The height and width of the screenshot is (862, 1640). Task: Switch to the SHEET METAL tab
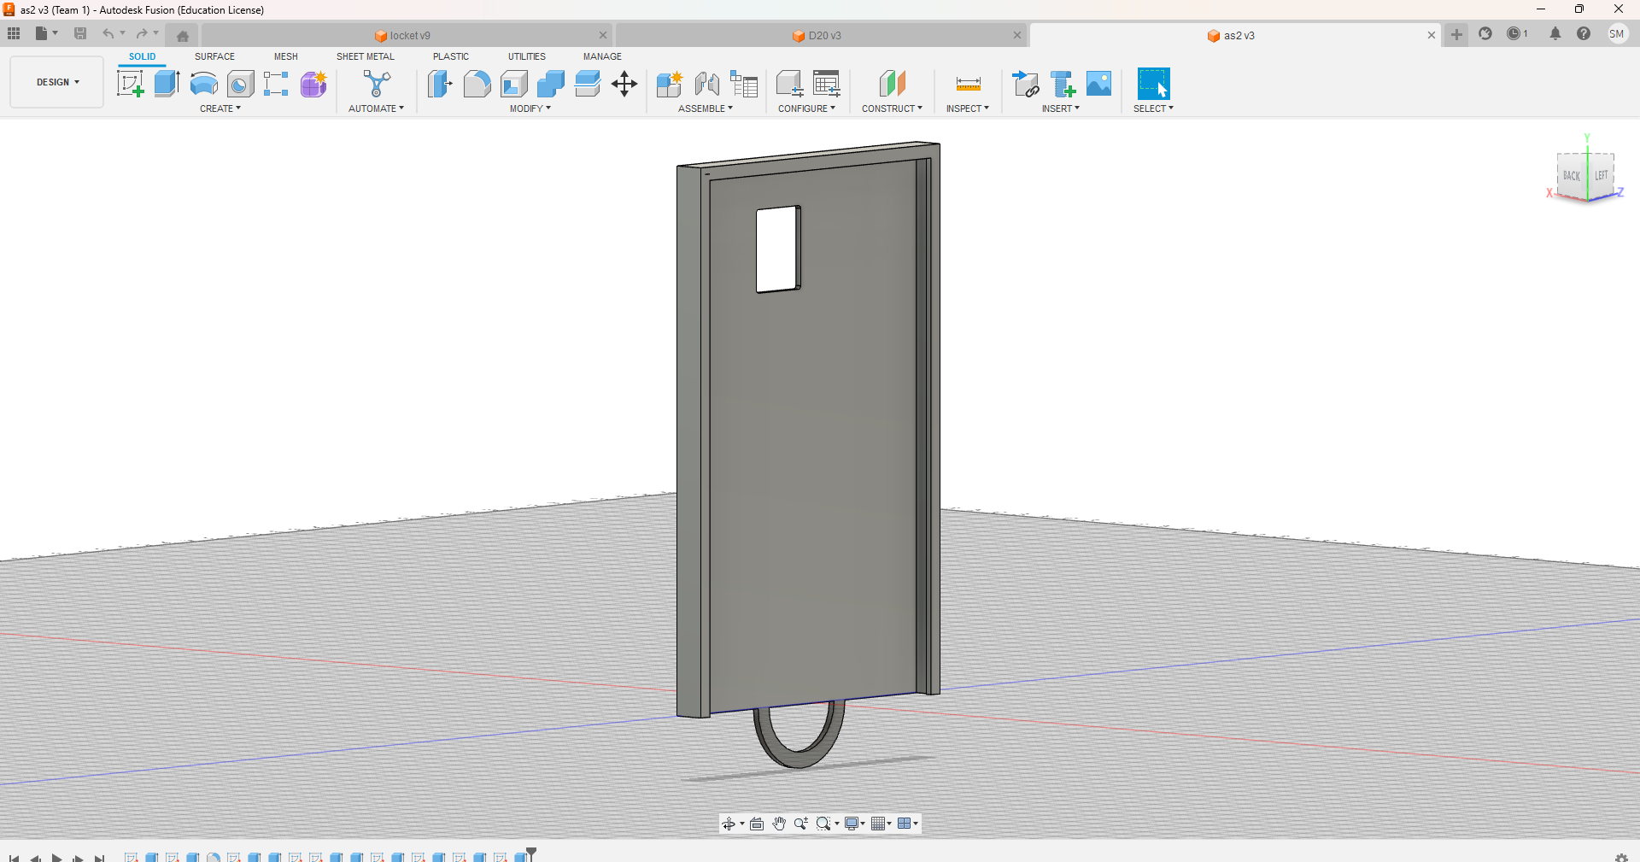click(x=365, y=56)
